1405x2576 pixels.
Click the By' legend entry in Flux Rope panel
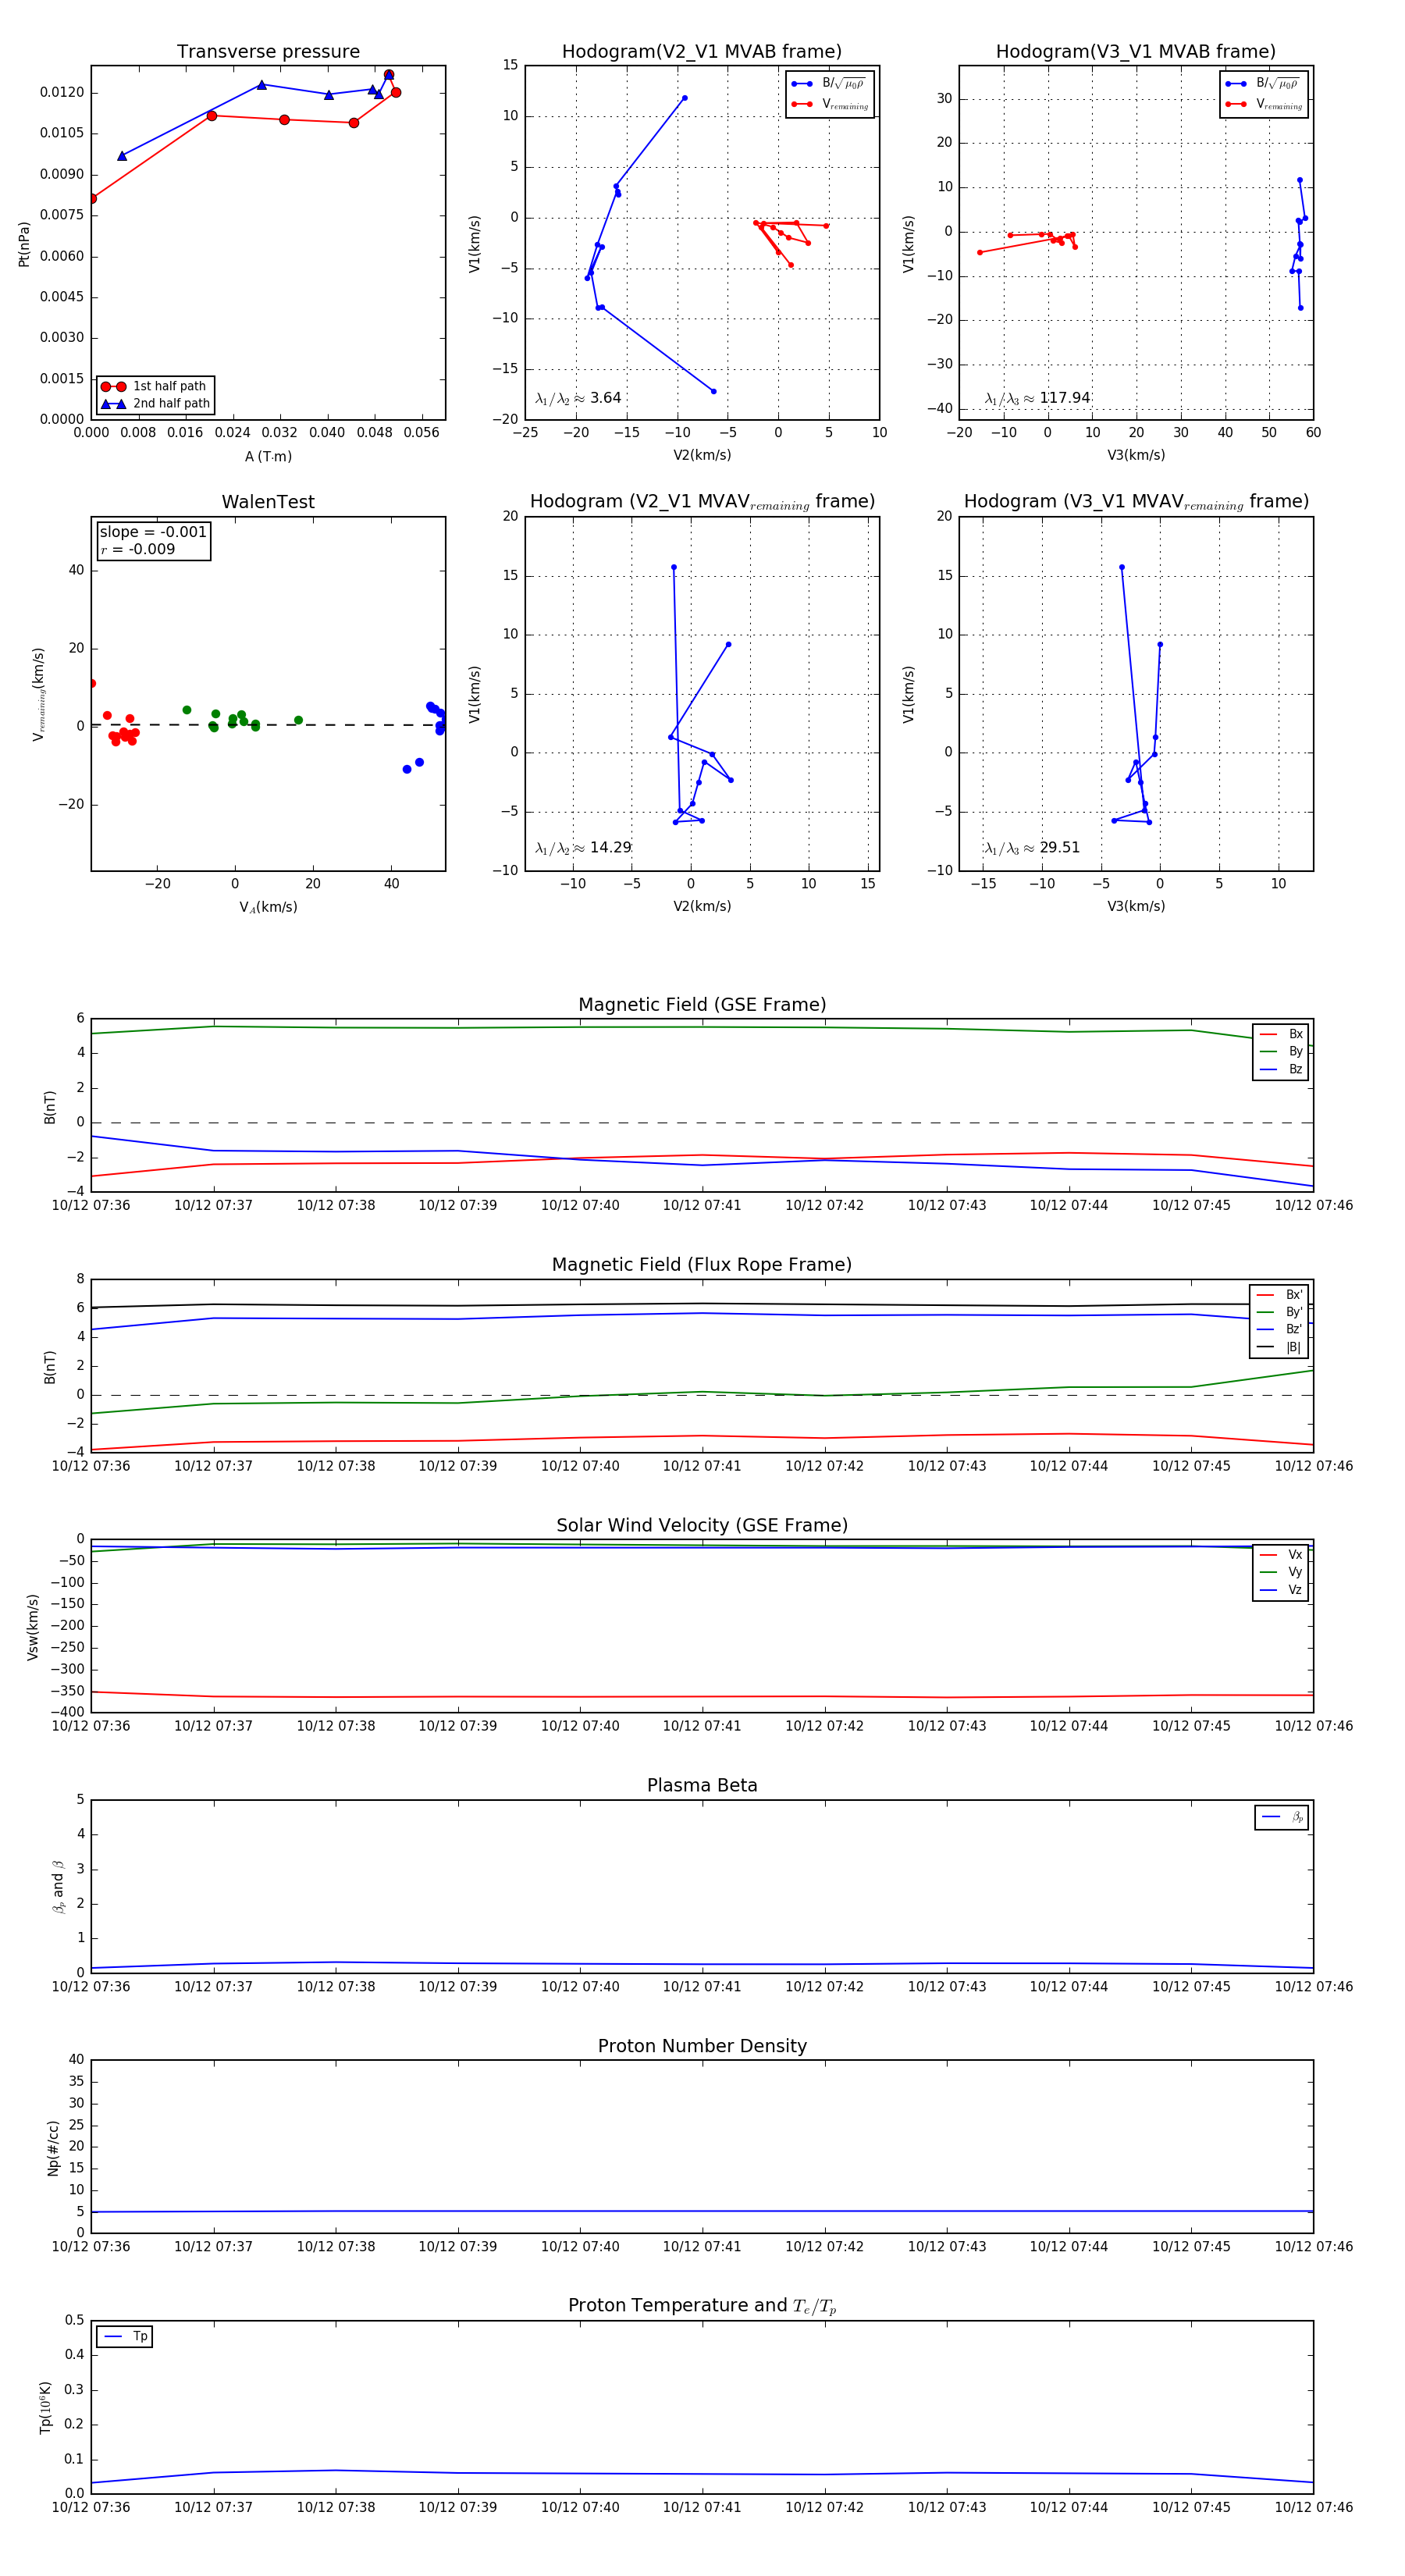pyautogui.click(x=1279, y=1312)
